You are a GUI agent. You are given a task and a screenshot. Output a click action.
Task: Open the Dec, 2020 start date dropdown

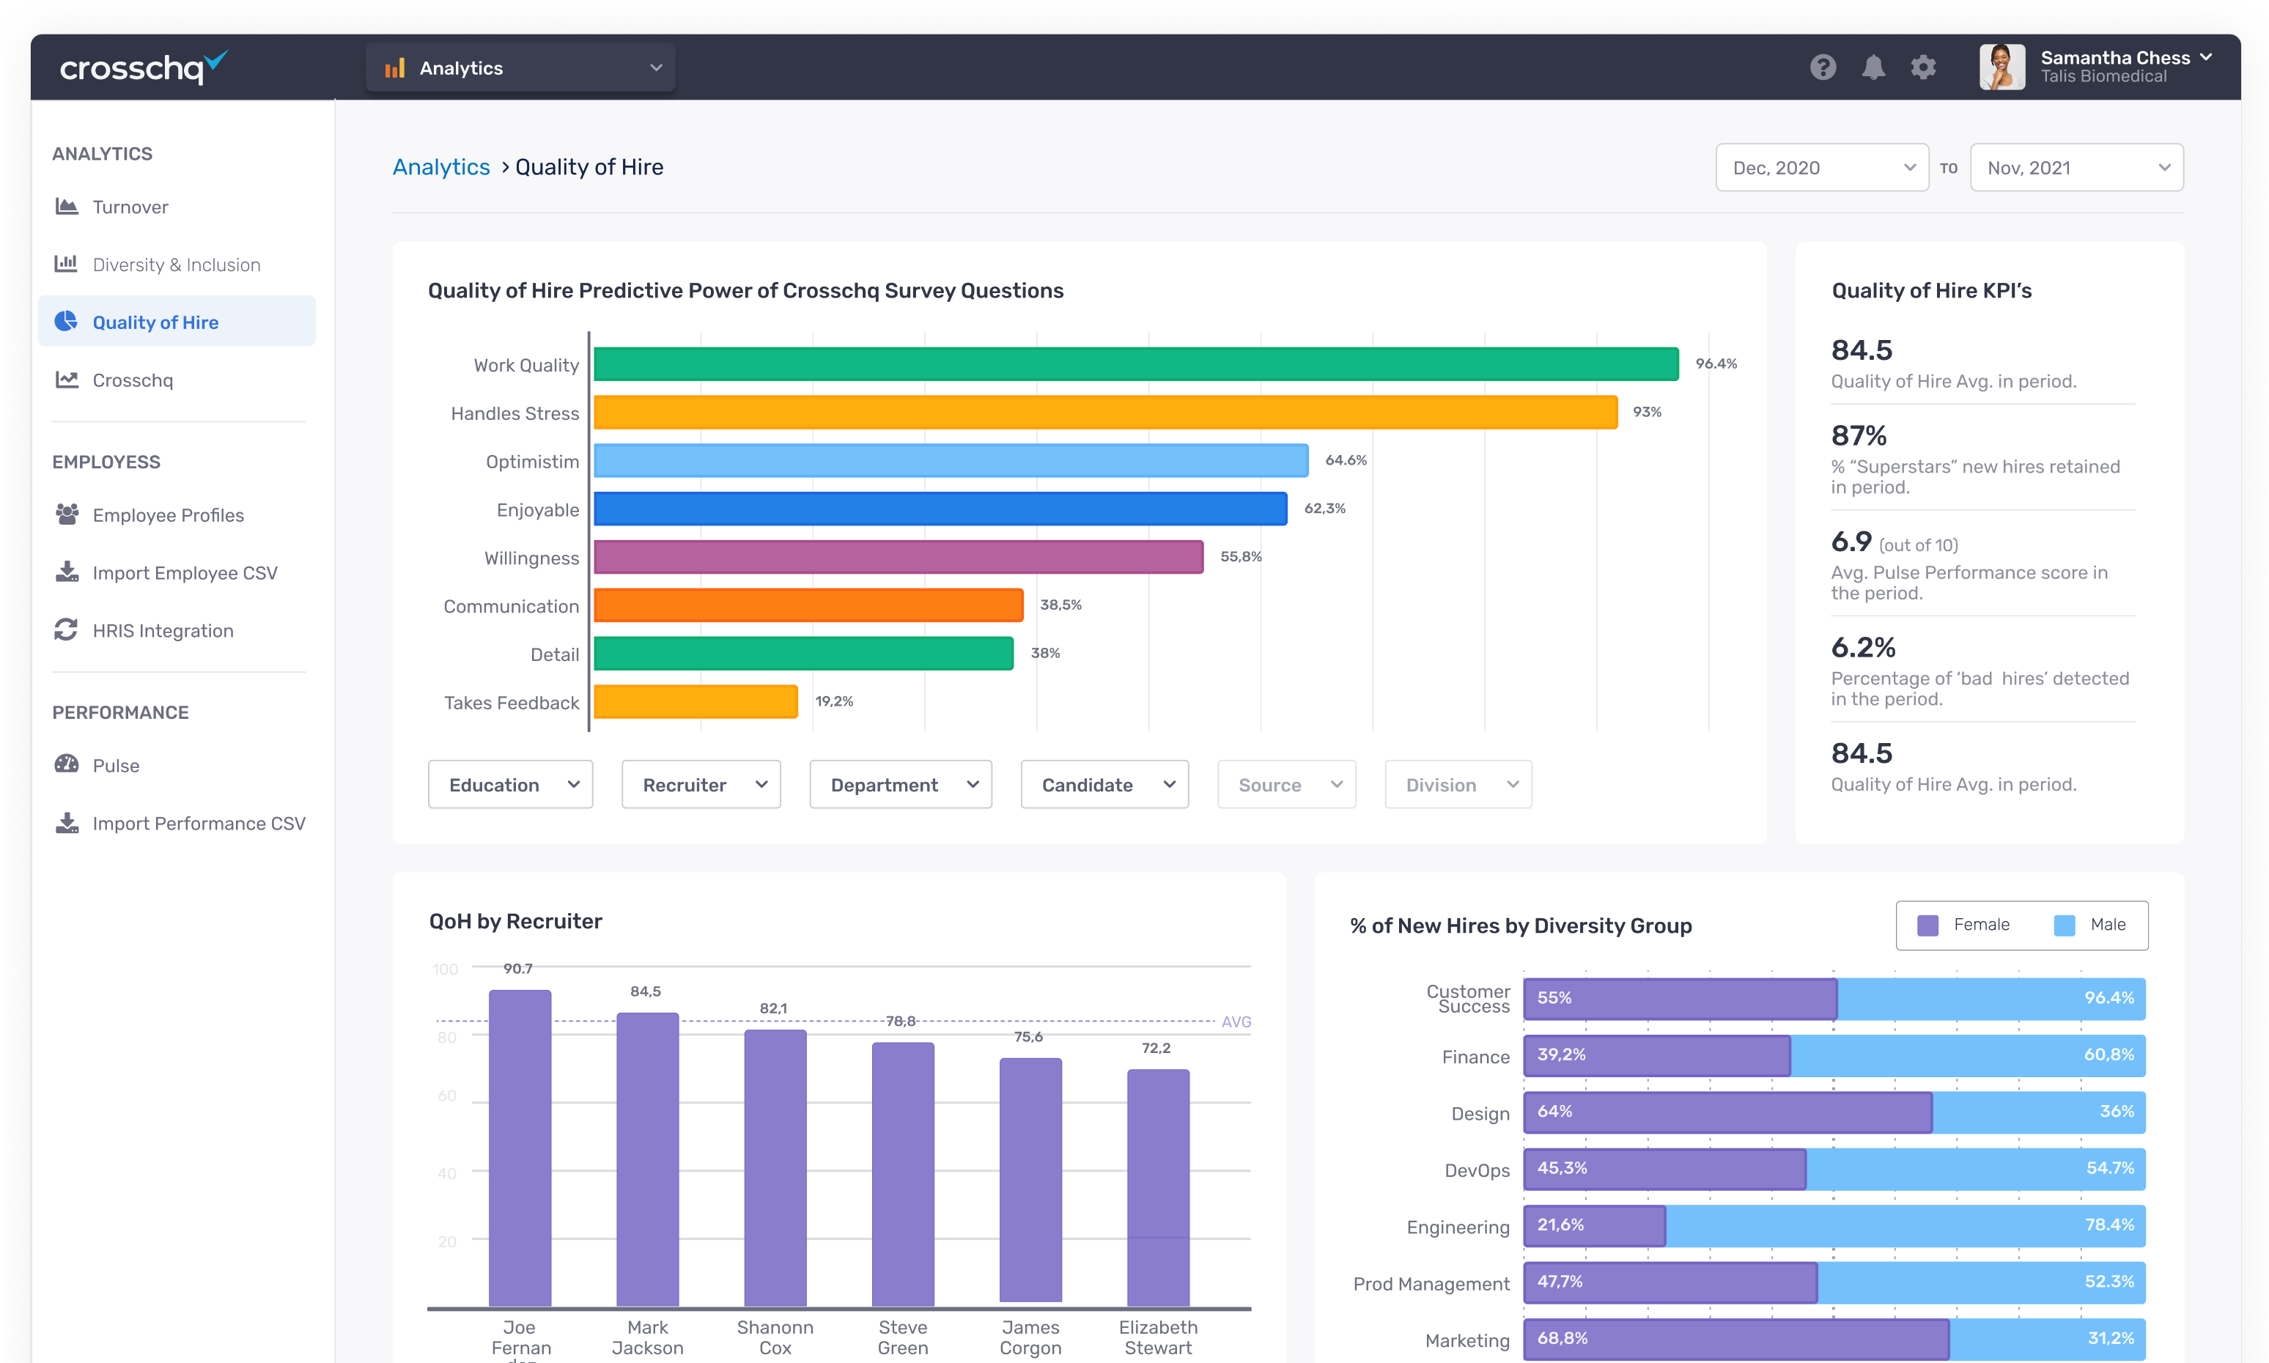(x=1820, y=167)
